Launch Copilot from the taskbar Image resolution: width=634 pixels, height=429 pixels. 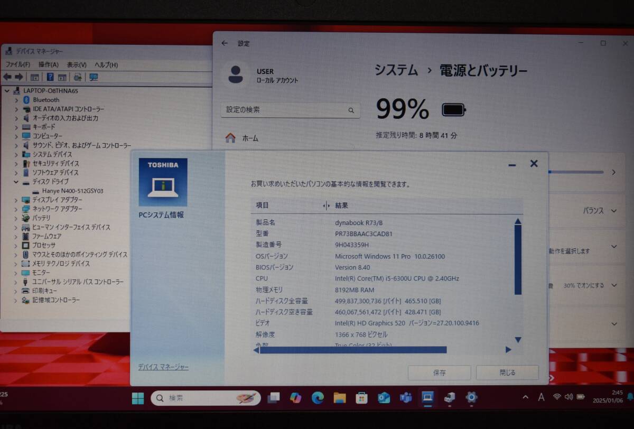pyautogui.click(x=295, y=397)
